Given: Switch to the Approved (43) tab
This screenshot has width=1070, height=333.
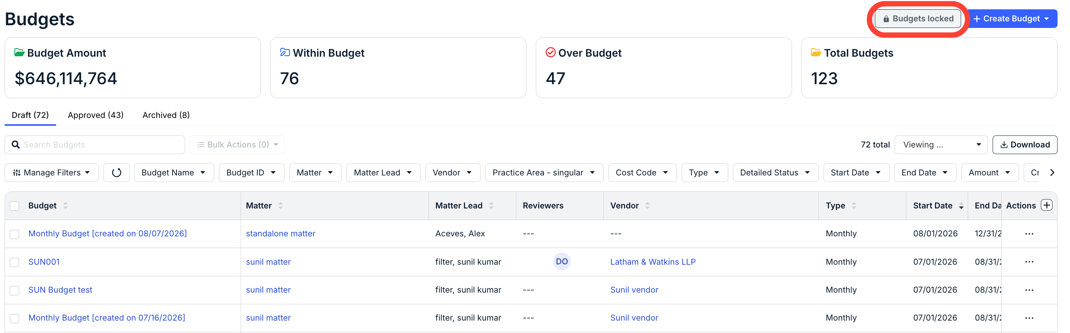Looking at the screenshot, I should (x=96, y=115).
